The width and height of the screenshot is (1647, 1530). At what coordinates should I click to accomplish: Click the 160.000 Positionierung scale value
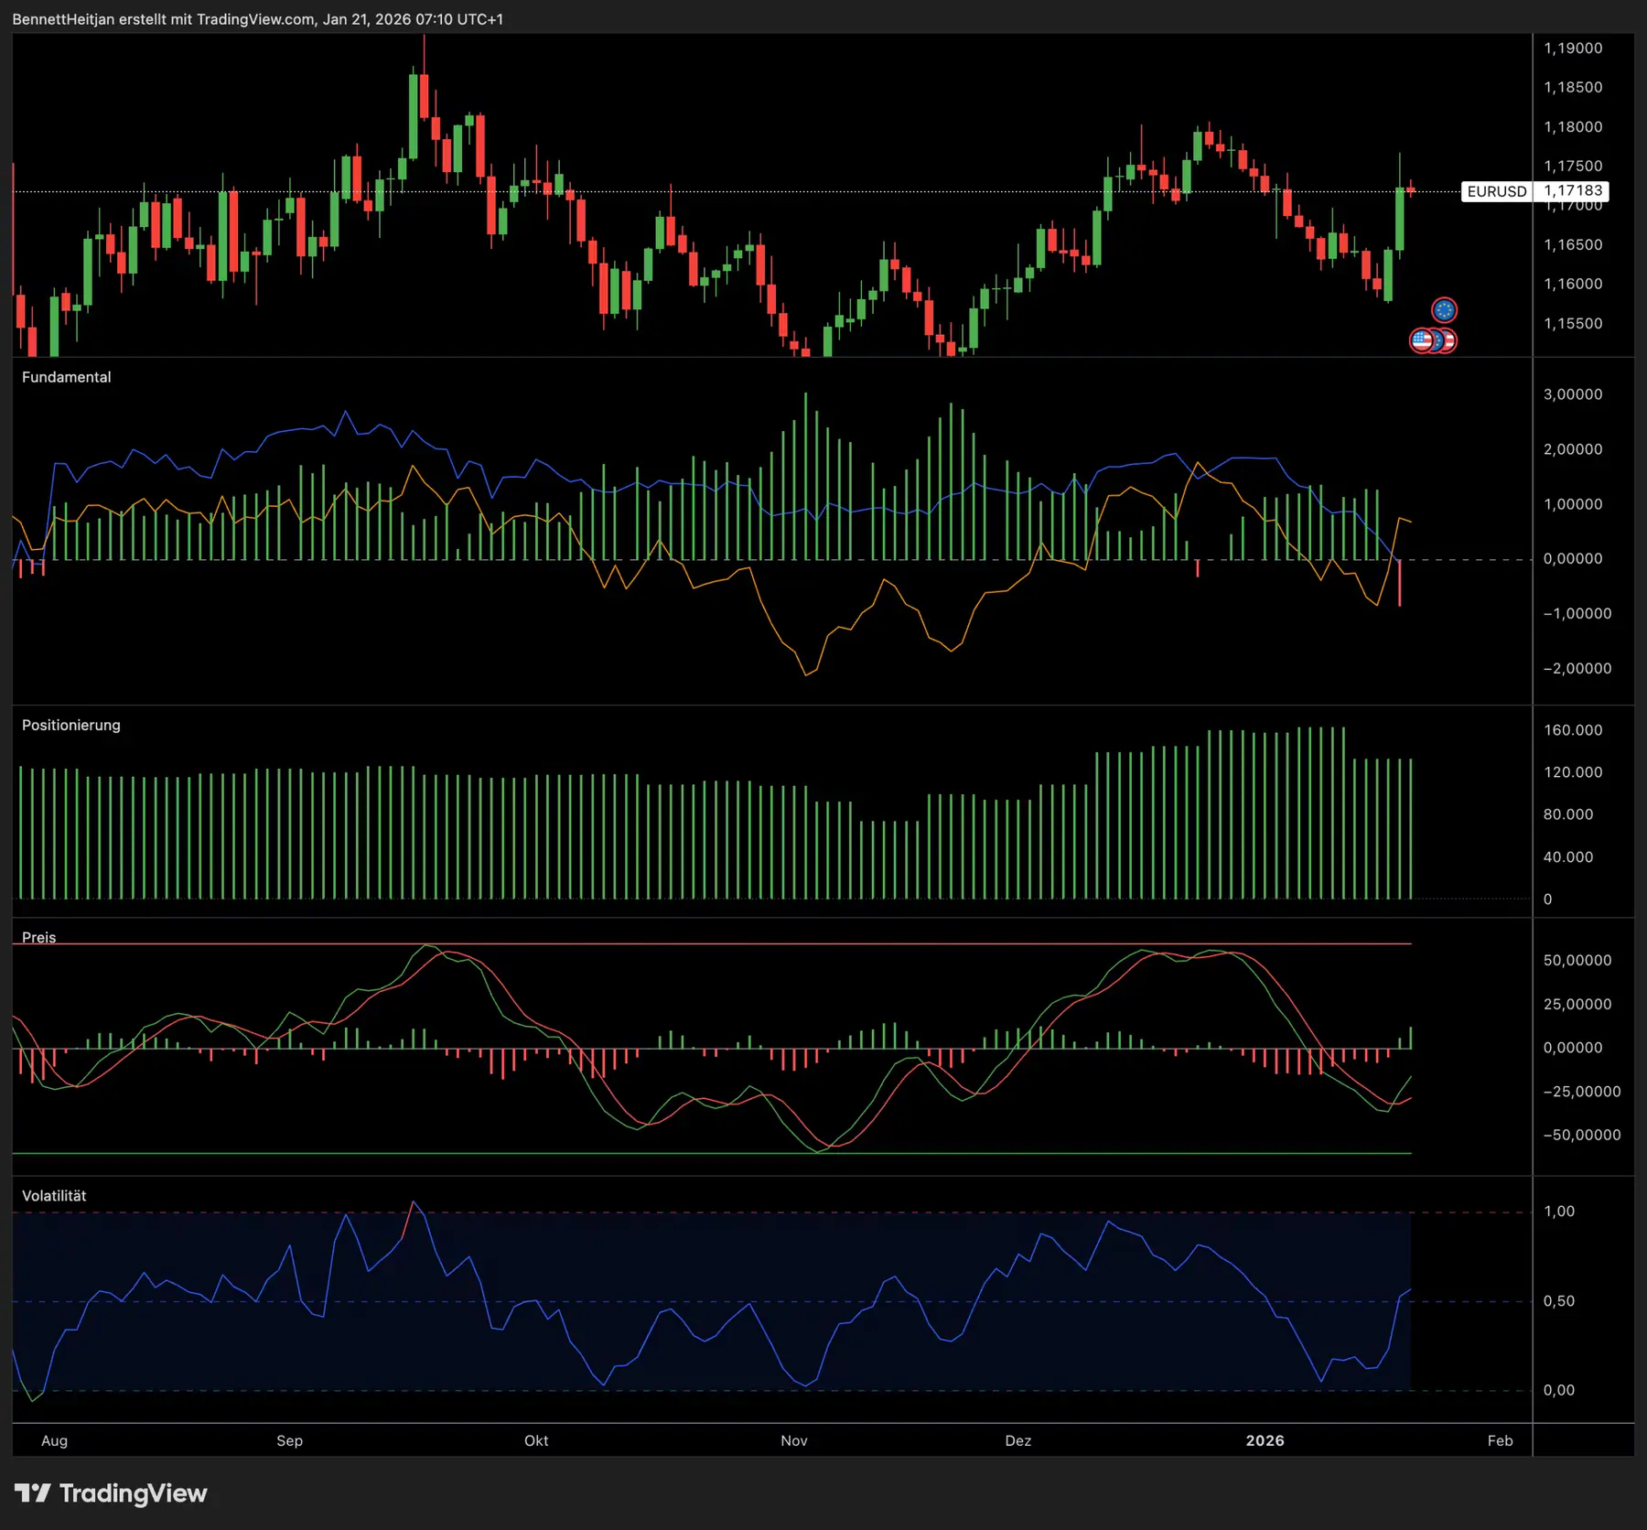(1573, 730)
